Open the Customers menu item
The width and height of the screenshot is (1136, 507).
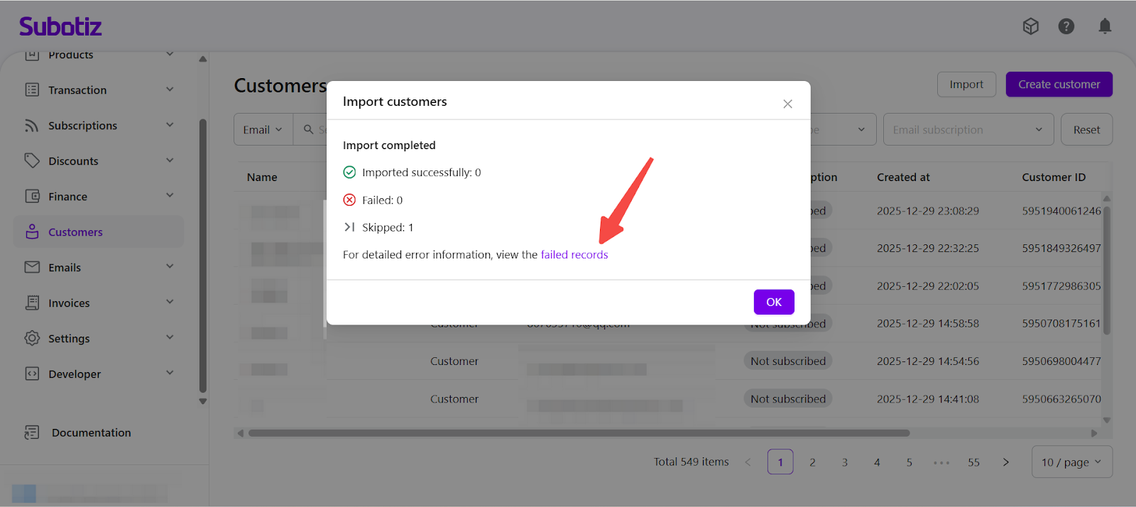[75, 232]
